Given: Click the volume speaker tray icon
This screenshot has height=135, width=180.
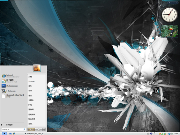Looking at the screenshot, I should 171,134.
